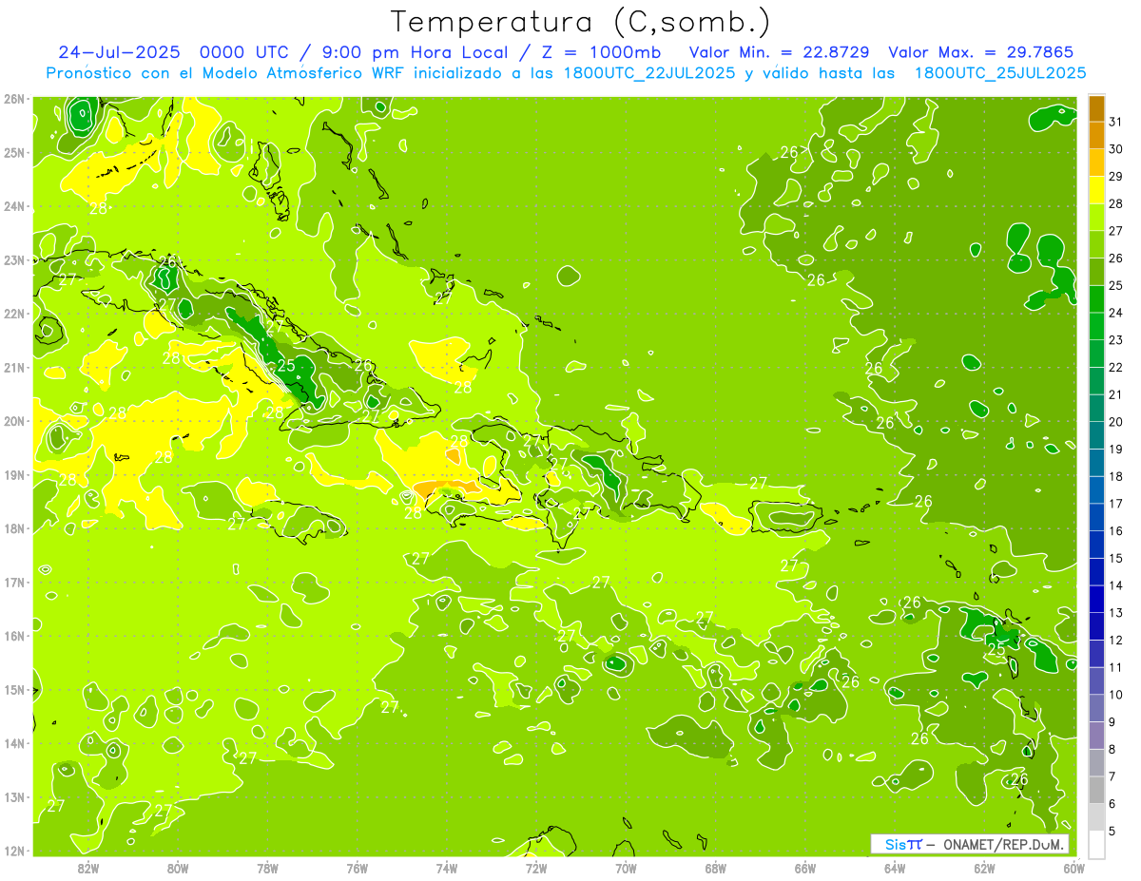
Task: Click the colorbar label 31
Action: click(1115, 122)
